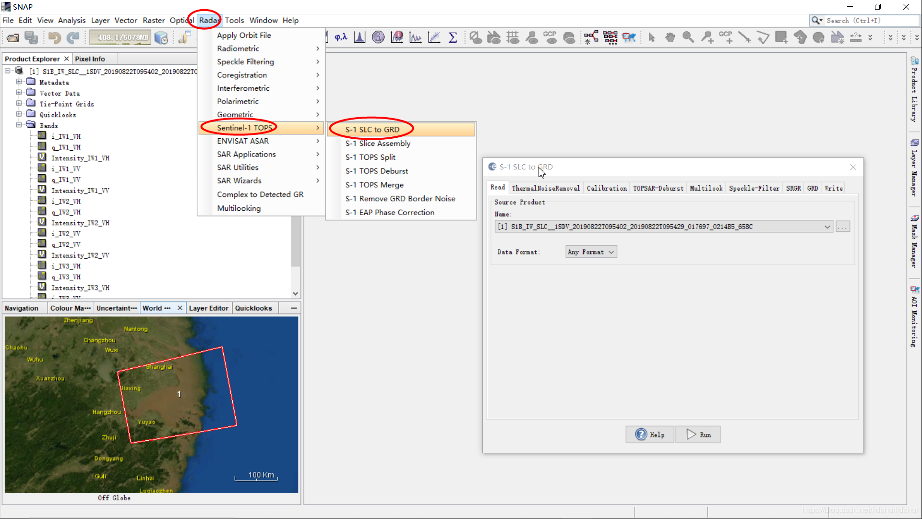Screen dimensions: 922x519
Task: Open the Mask Manager side panel
Action: coord(915,241)
